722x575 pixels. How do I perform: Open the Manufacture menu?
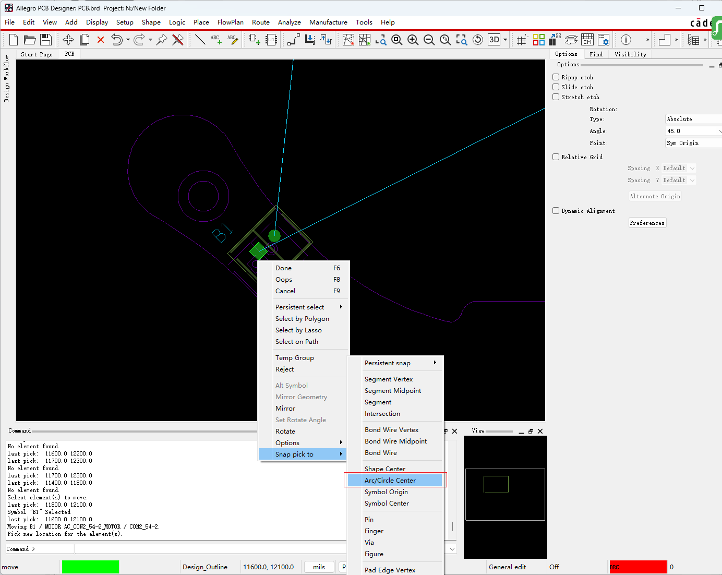tap(328, 22)
